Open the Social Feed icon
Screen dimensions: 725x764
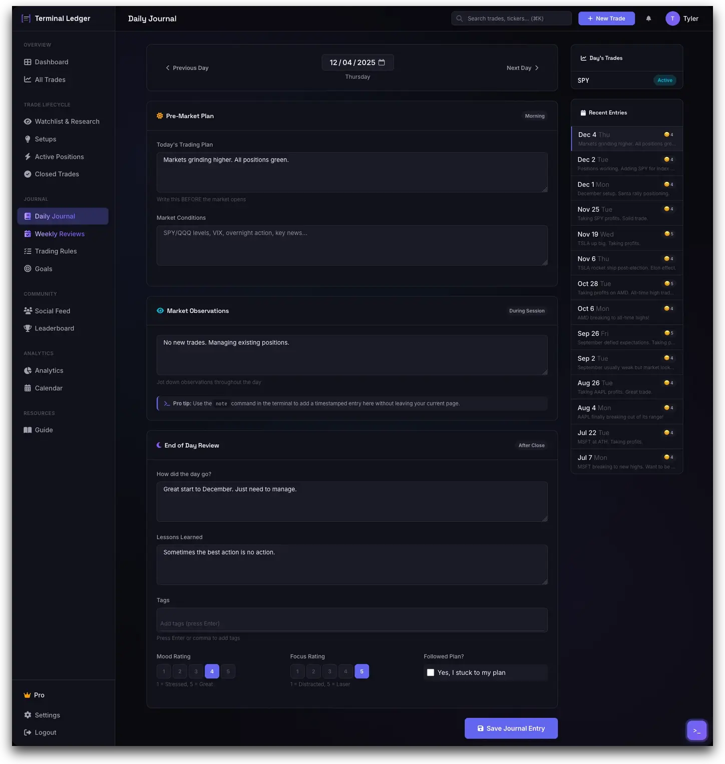(28, 310)
